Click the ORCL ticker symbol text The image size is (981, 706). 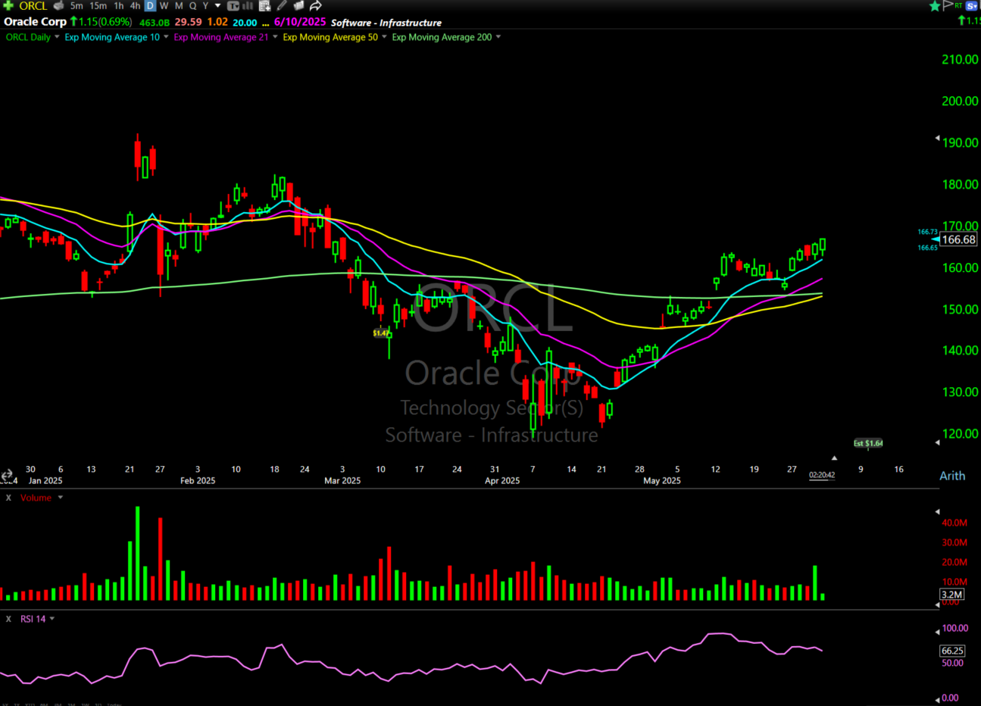coord(33,5)
